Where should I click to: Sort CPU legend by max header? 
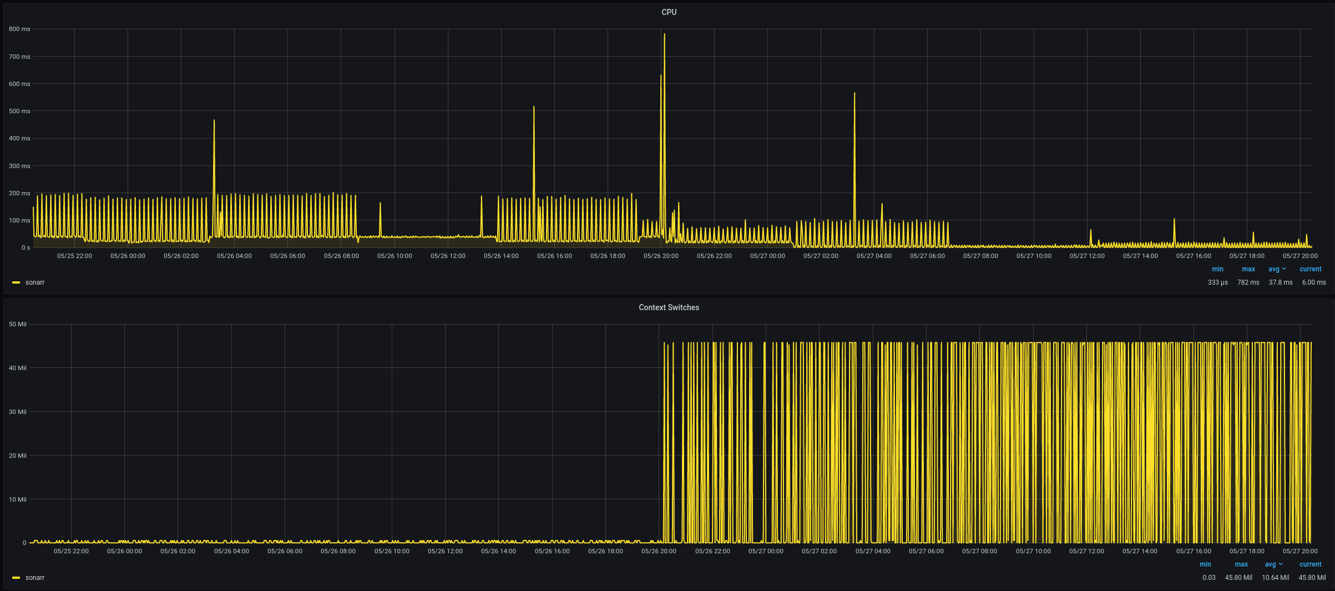1248,269
